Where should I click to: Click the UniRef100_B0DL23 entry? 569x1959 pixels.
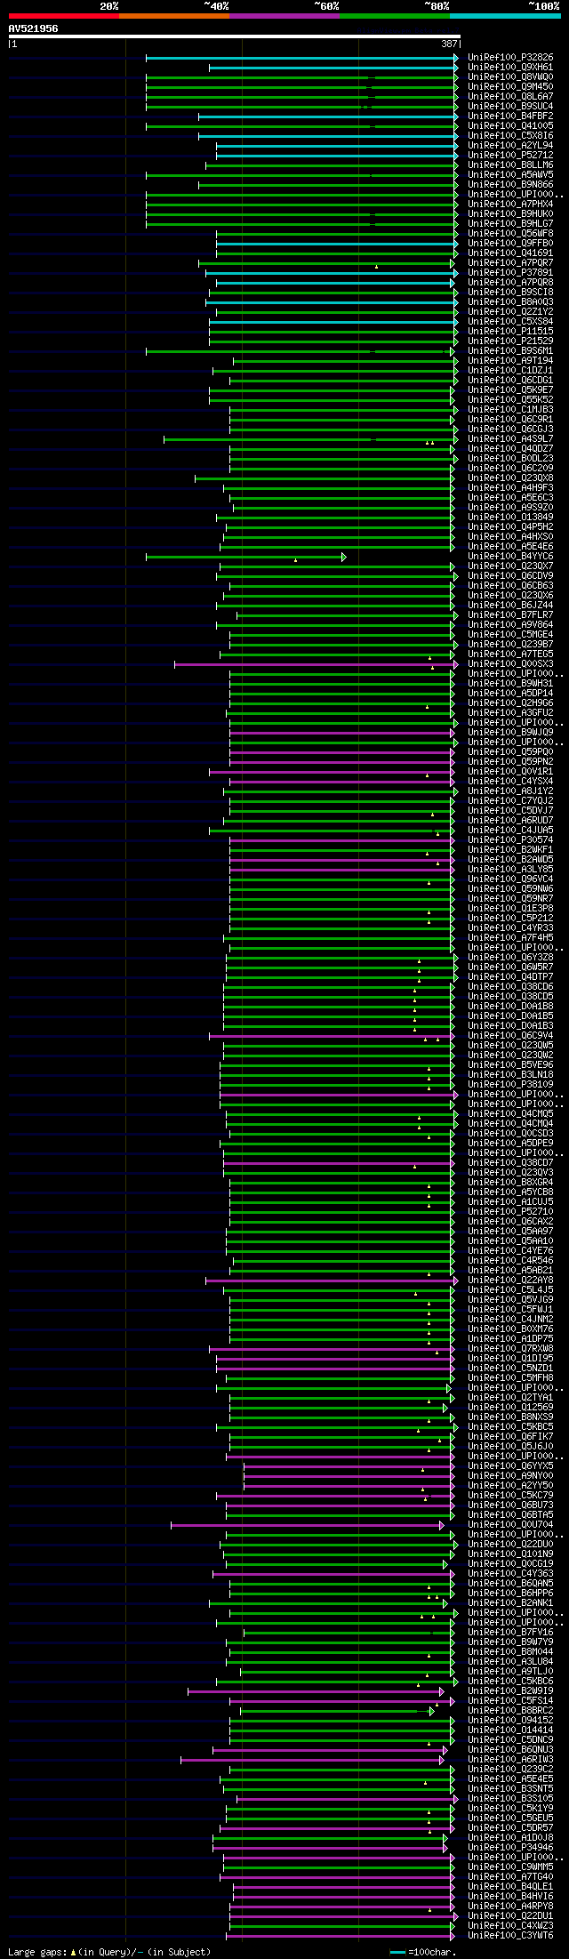(x=510, y=459)
